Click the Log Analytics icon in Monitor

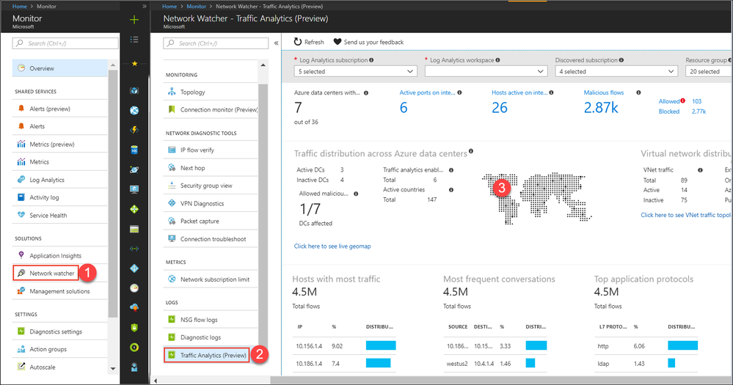[x=21, y=180]
